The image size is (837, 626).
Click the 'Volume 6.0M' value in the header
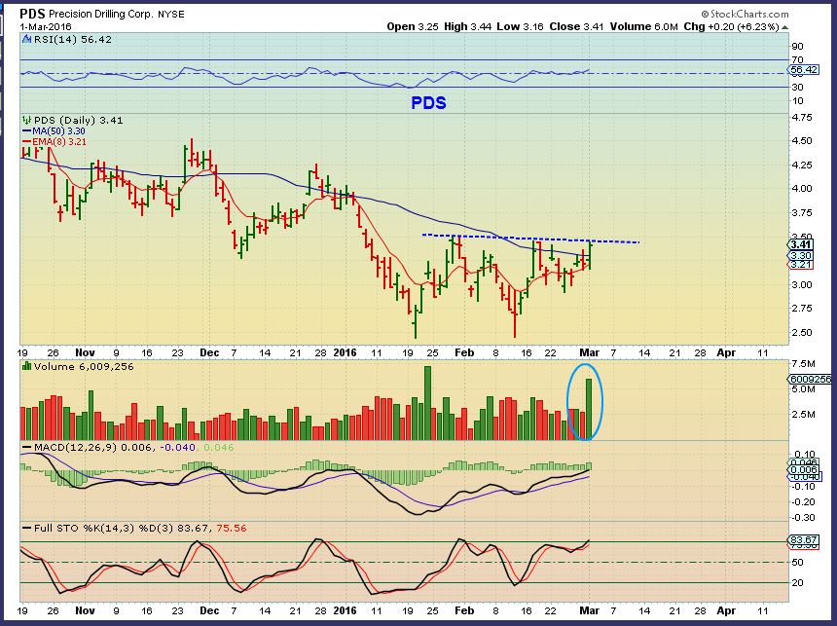[643, 26]
